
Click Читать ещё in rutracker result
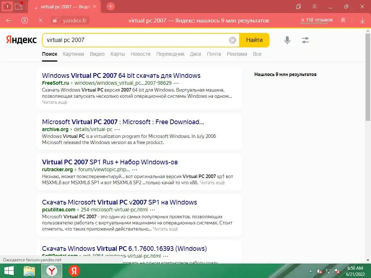click(x=212, y=183)
